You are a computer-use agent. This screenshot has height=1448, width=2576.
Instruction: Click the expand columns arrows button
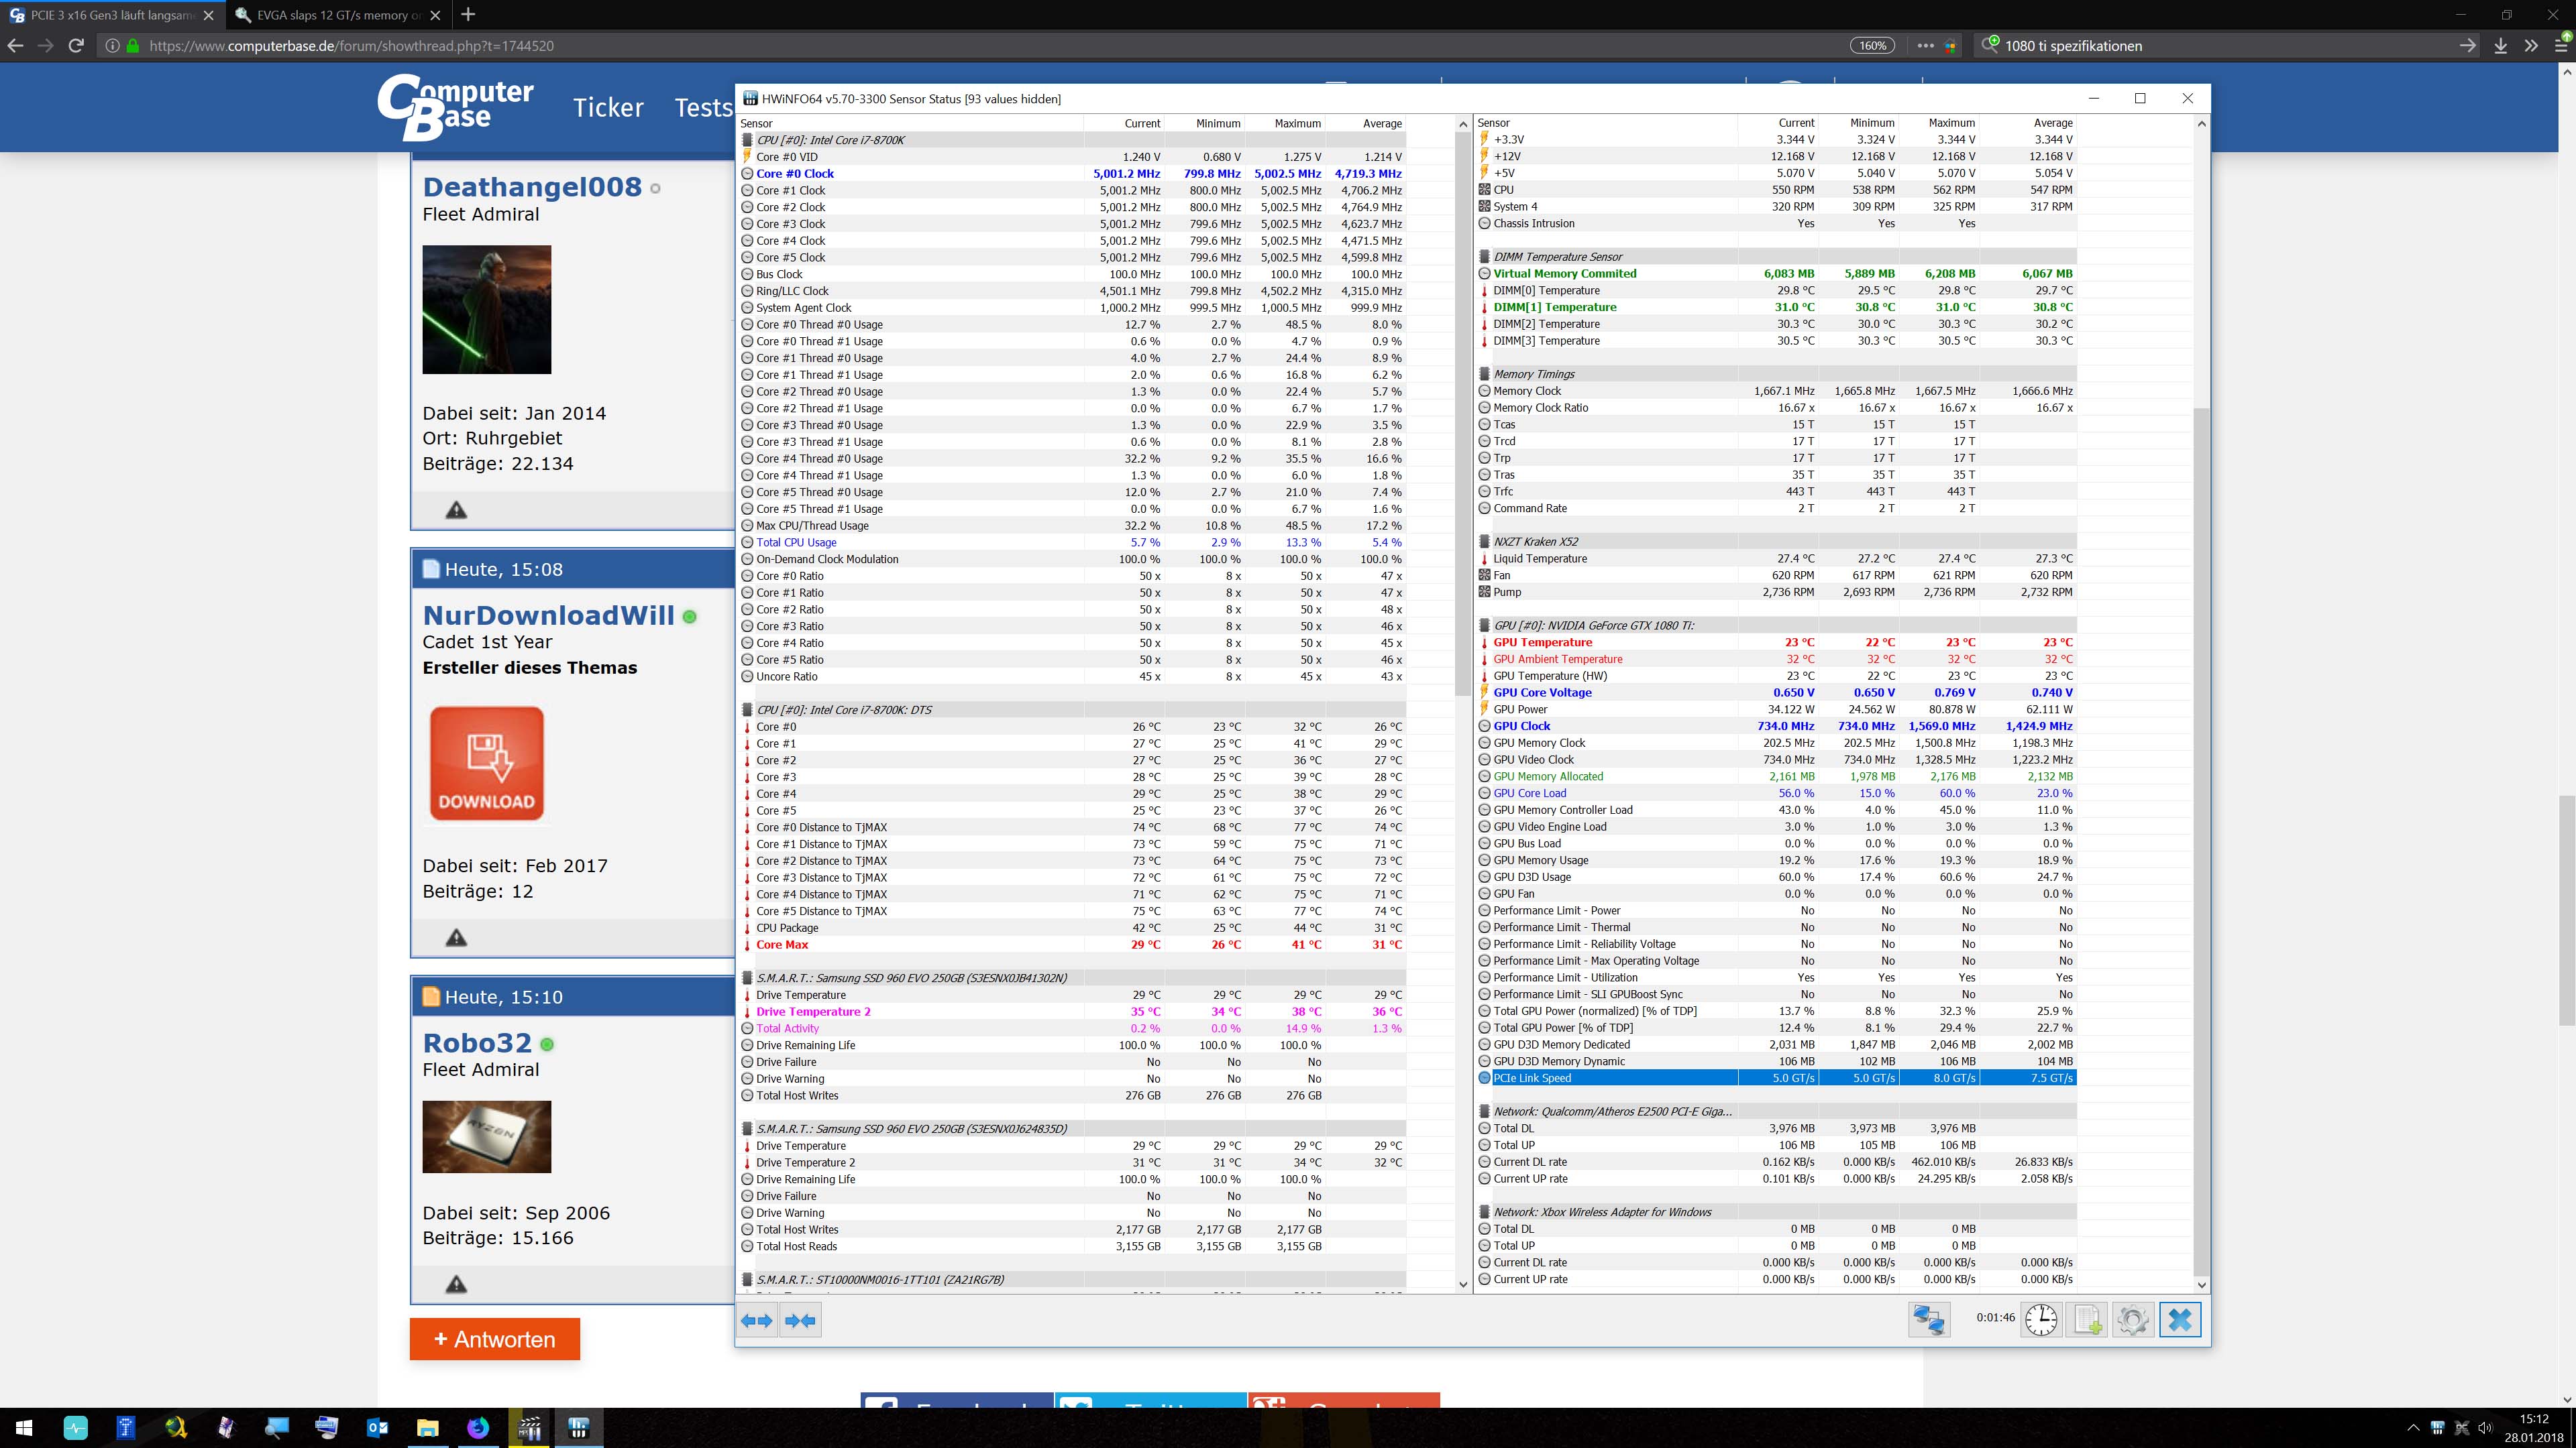coord(757,1320)
